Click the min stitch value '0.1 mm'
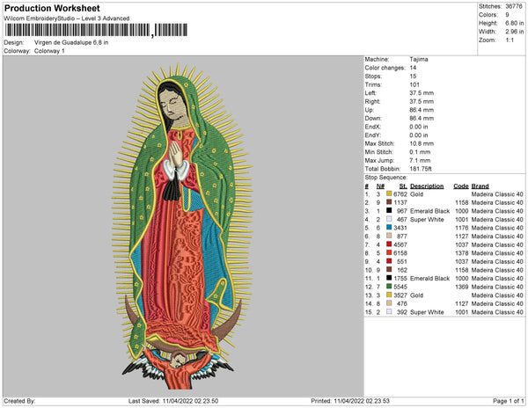 (x=420, y=152)
